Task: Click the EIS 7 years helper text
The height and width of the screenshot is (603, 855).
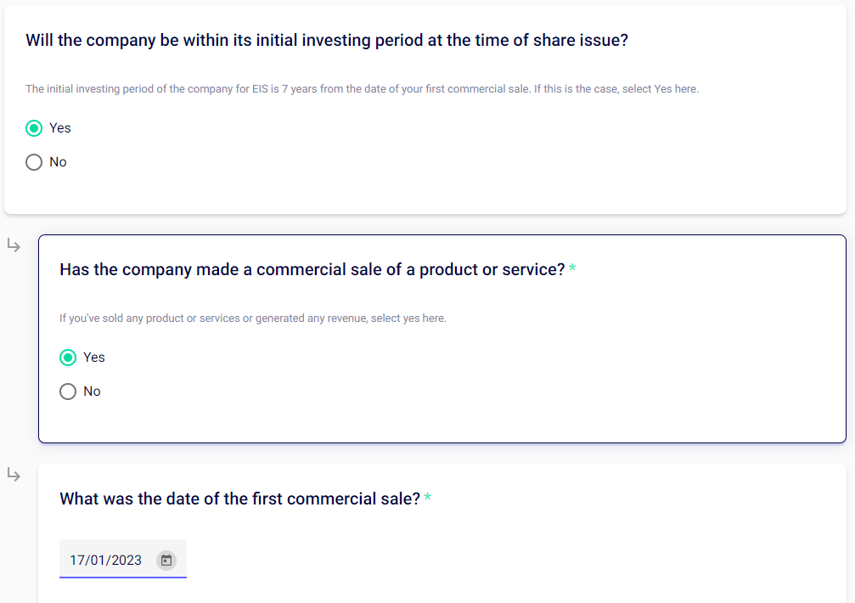Action: pos(362,89)
